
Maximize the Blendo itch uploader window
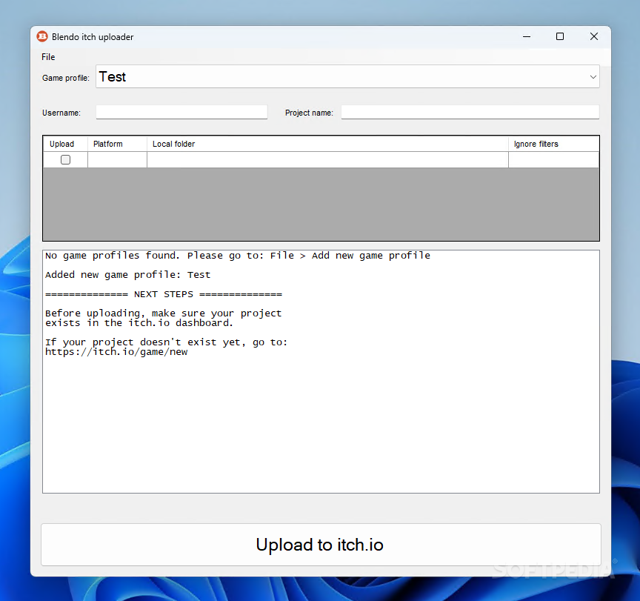[x=560, y=37]
